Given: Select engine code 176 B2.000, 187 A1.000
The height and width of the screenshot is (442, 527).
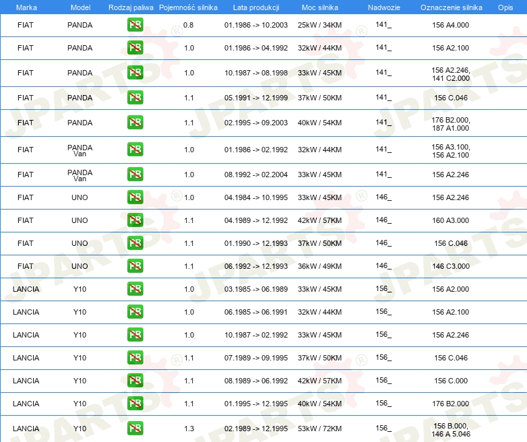Looking at the screenshot, I should click(451, 124).
